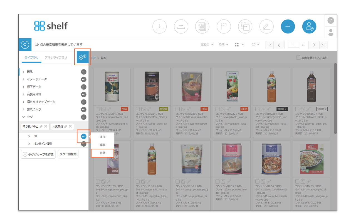Select checkbox for coffee black can product
This screenshot has height=223, width=356.
138,109
